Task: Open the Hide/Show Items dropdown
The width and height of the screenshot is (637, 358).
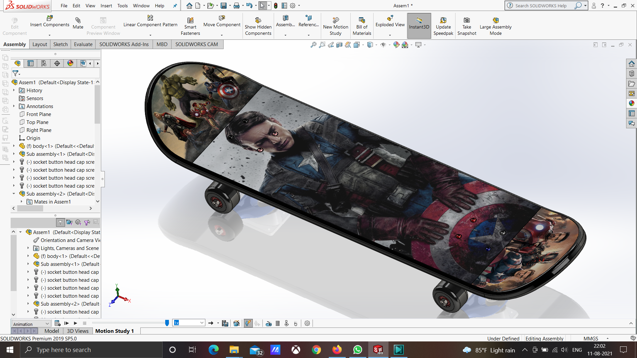Action: tap(389, 45)
